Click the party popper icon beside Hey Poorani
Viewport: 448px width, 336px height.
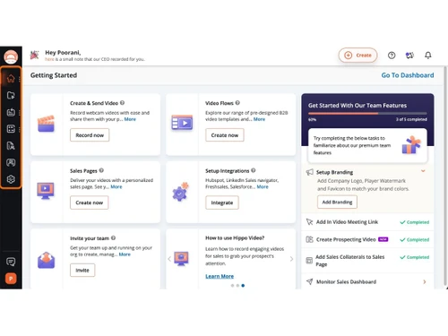pos(35,56)
